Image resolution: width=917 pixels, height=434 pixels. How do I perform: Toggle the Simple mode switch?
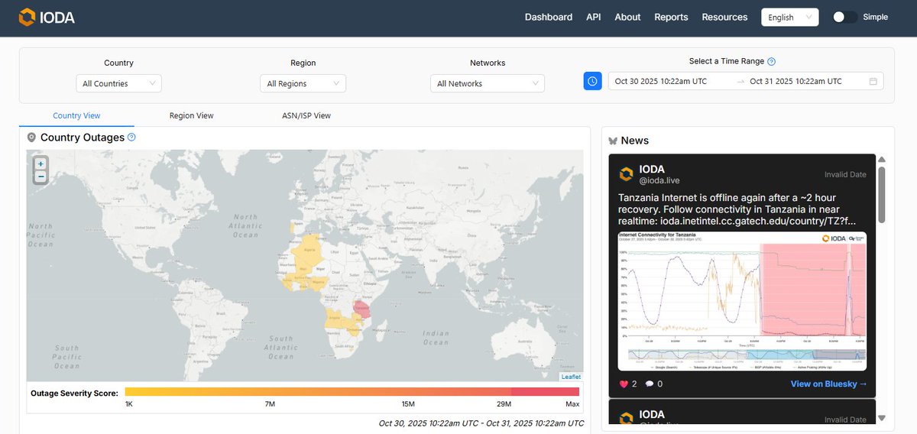pos(844,17)
